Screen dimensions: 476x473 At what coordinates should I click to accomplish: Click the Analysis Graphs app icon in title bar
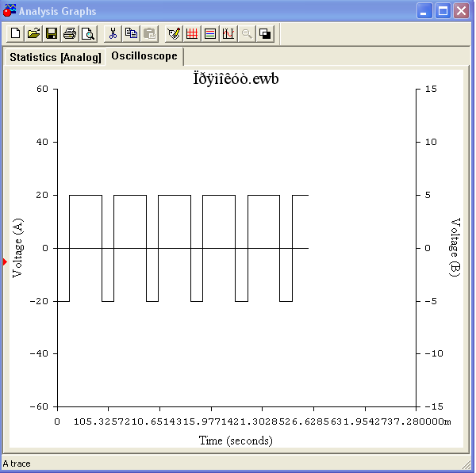tap(10, 10)
